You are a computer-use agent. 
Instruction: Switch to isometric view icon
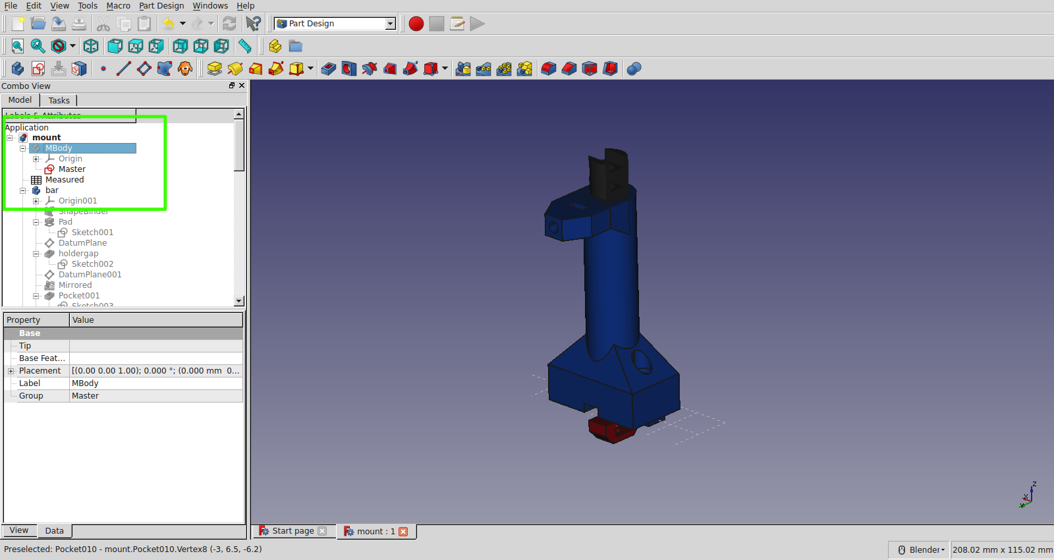[x=91, y=46]
